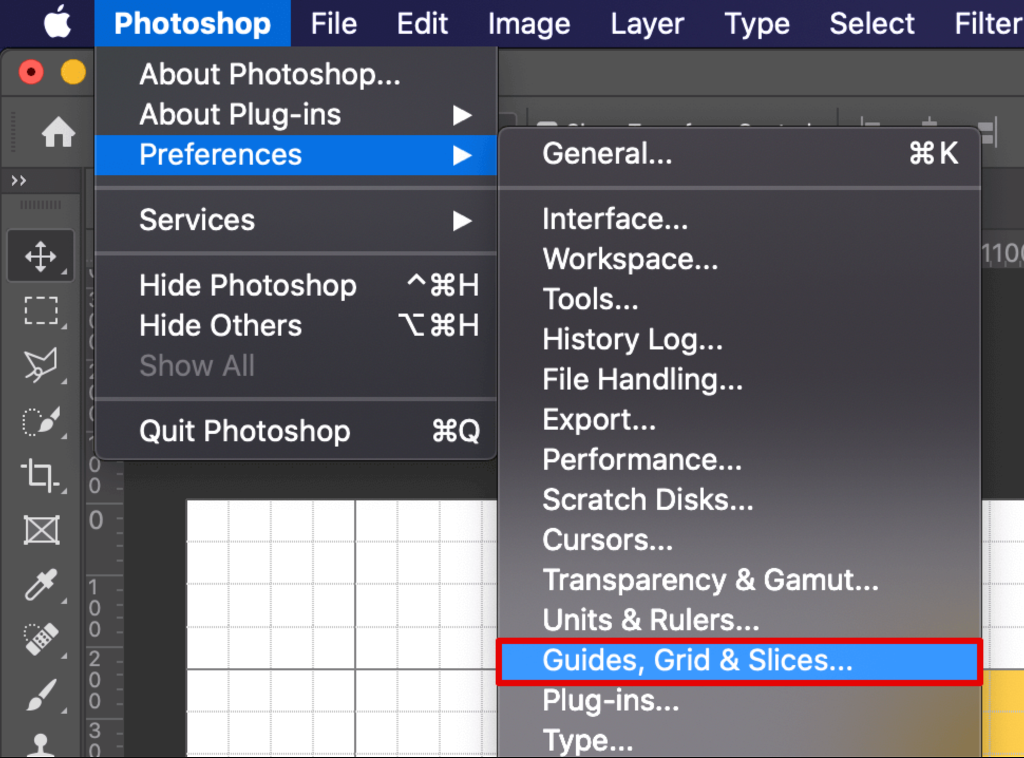The image size is (1024, 758).
Task: Open Guides, Grid & Slices preferences
Action: pyautogui.click(x=697, y=660)
